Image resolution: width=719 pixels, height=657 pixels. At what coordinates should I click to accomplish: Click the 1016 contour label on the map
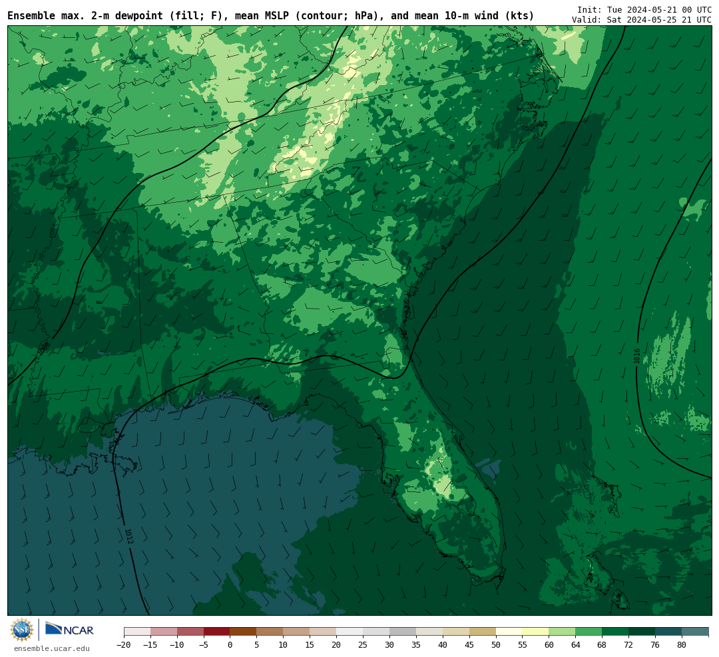coord(636,356)
